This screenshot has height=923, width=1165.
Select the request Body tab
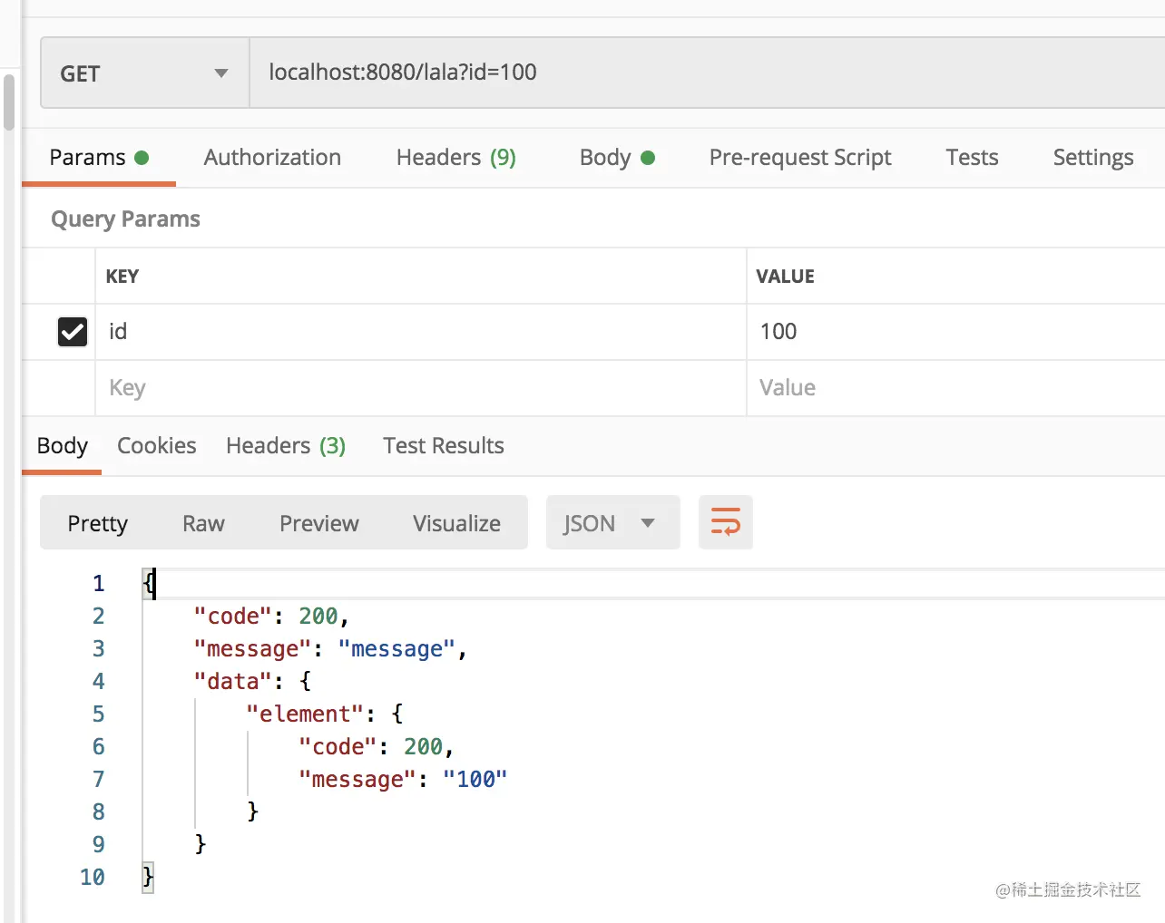[616, 158]
